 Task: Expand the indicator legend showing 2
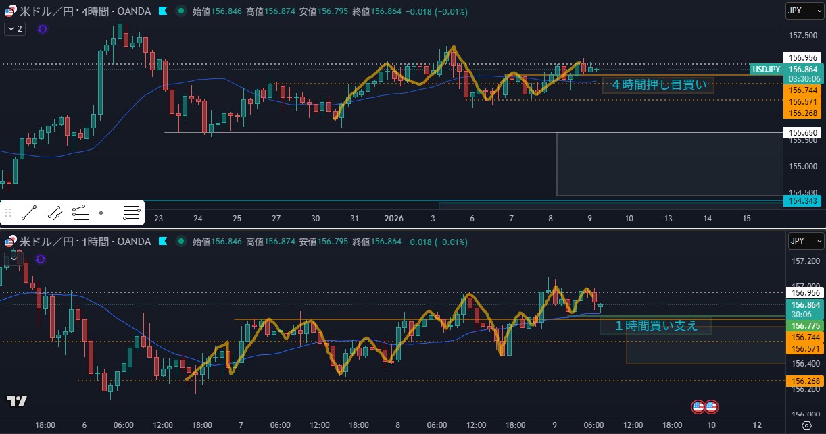click(14, 28)
